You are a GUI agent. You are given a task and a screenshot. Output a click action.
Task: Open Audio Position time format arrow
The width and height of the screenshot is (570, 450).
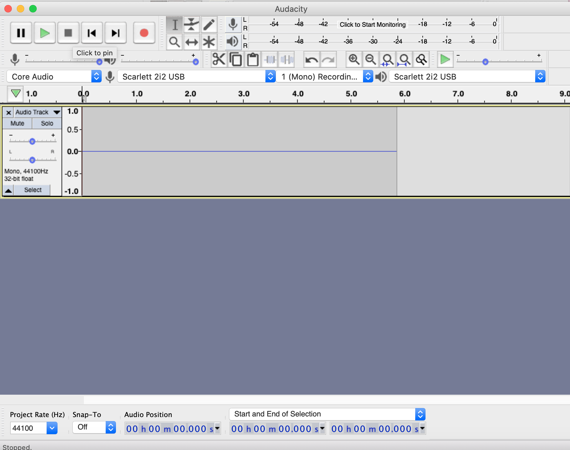(x=218, y=429)
